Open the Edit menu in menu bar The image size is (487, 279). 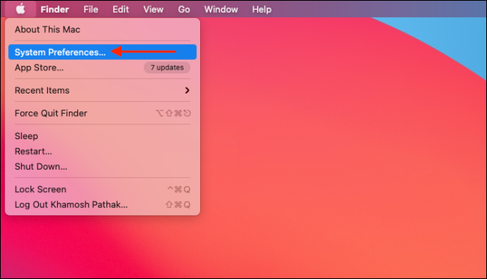[121, 9]
